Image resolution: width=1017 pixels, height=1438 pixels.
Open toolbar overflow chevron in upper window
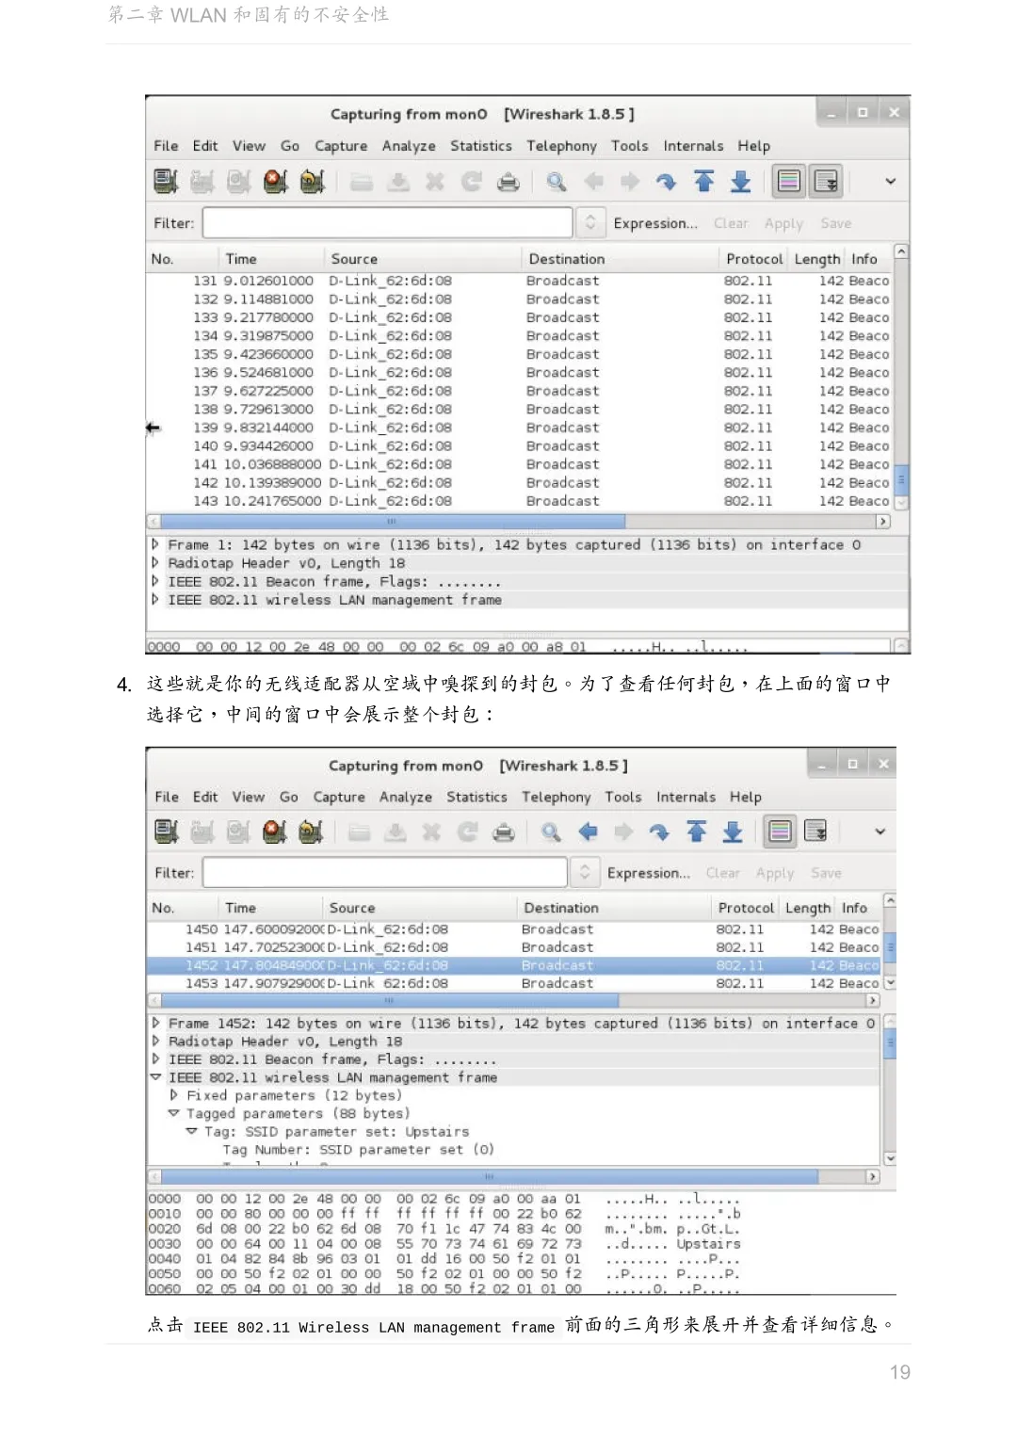click(x=890, y=182)
